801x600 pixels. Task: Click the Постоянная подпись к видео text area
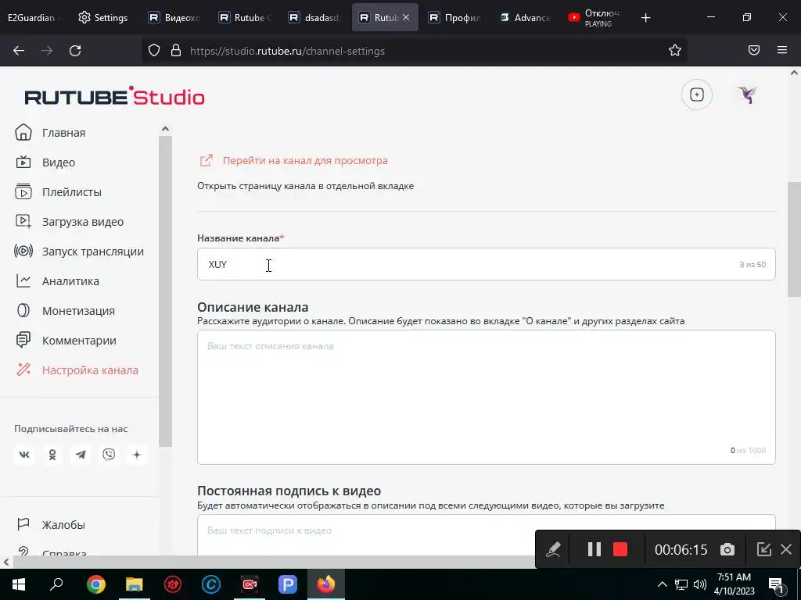pos(487,534)
